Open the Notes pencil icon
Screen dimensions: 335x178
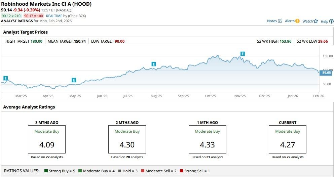pyautogui.click(x=280, y=21)
